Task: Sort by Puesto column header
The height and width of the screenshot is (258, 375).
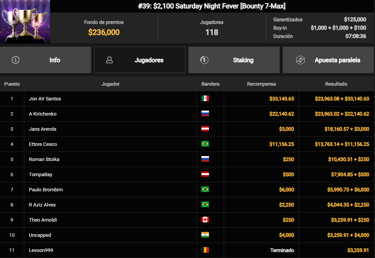Action: pos(12,84)
